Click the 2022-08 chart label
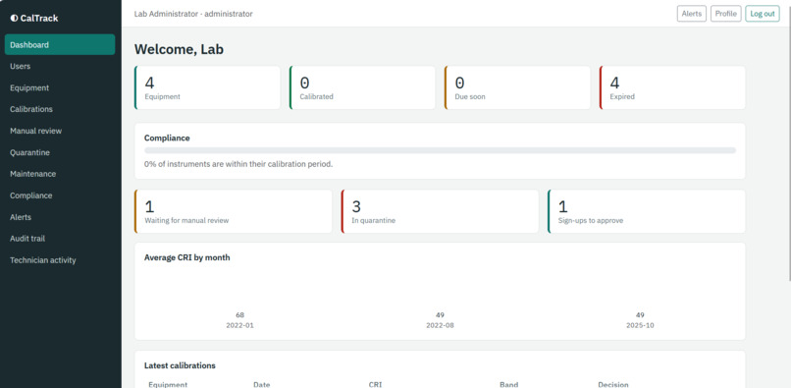The width and height of the screenshot is (791, 388). click(440, 325)
